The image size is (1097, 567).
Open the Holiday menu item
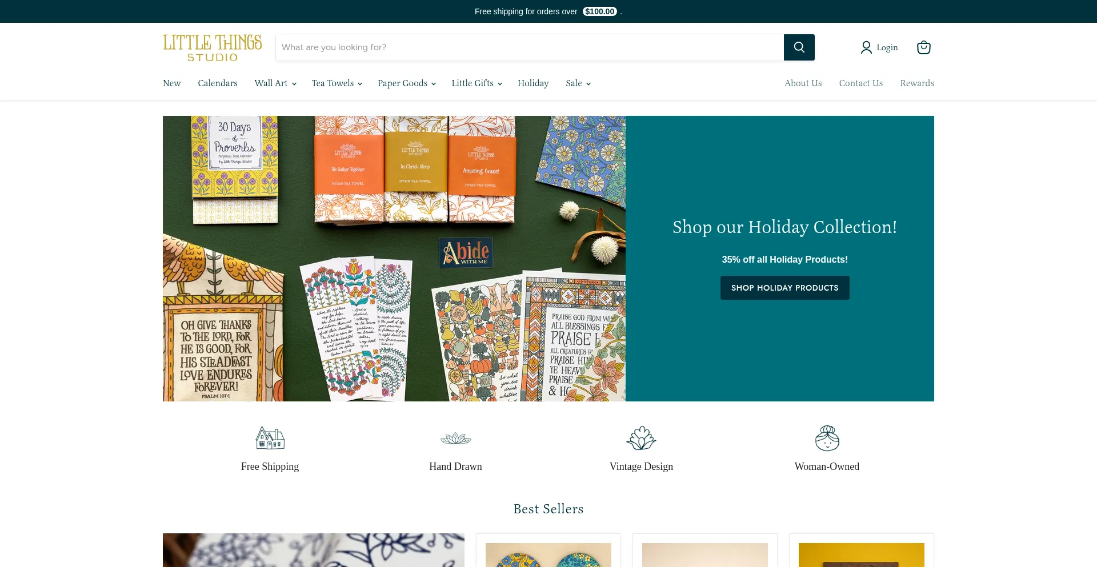click(533, 83)
